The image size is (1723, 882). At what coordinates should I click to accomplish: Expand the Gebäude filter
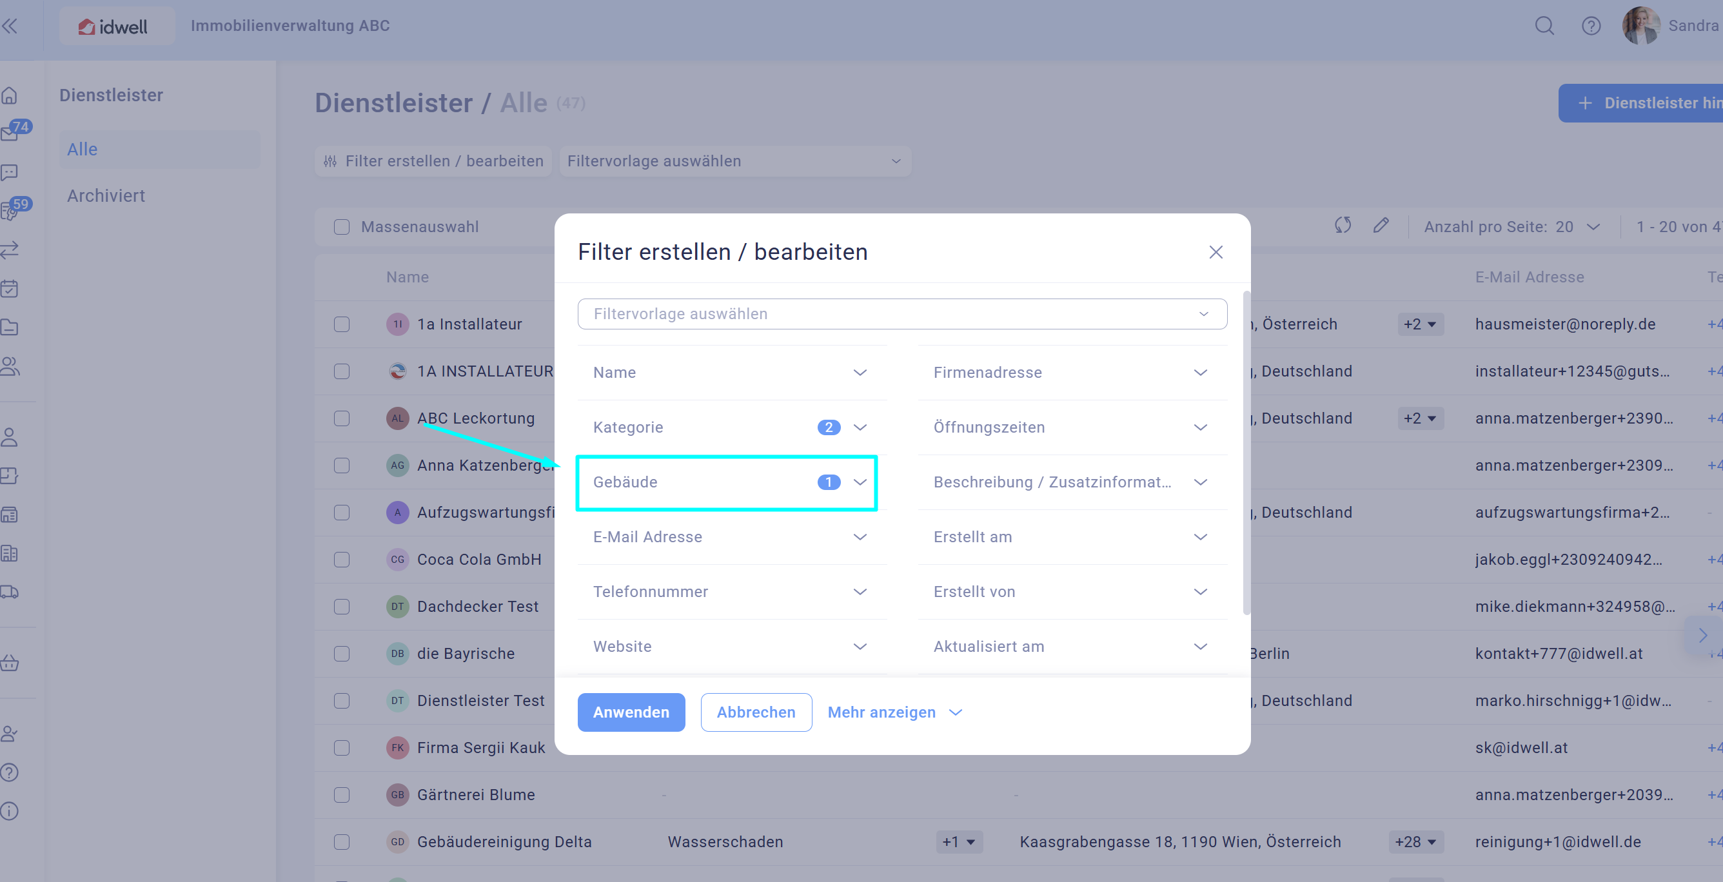(x=732, y=482)
